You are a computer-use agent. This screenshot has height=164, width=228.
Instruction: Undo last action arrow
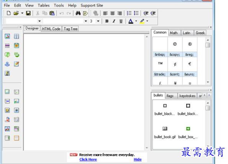pyautogui.click(x=62, y=13)
